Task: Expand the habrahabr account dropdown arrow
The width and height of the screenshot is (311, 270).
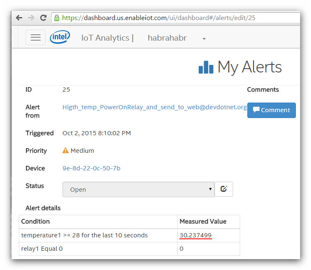Action: click(x=204, y=39)
